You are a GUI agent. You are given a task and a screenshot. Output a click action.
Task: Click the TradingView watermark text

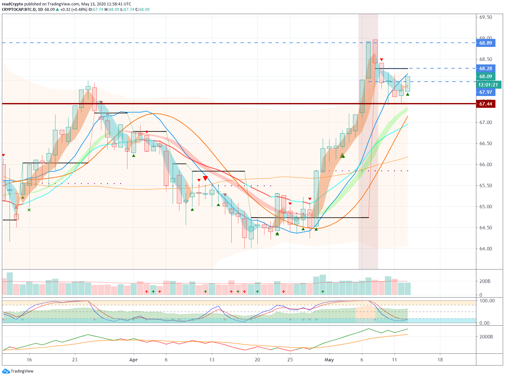(22, 371)
